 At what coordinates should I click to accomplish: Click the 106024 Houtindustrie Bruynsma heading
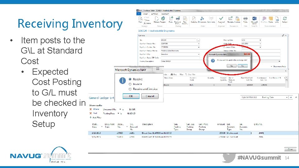coord(156,31)
